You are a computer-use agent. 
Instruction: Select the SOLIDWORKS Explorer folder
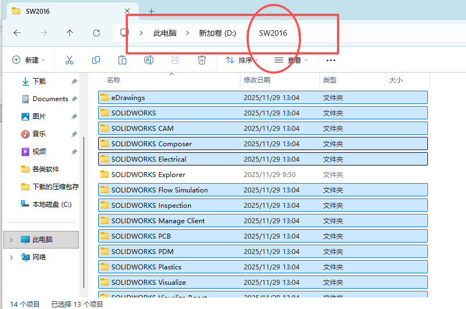pos(263,174)
